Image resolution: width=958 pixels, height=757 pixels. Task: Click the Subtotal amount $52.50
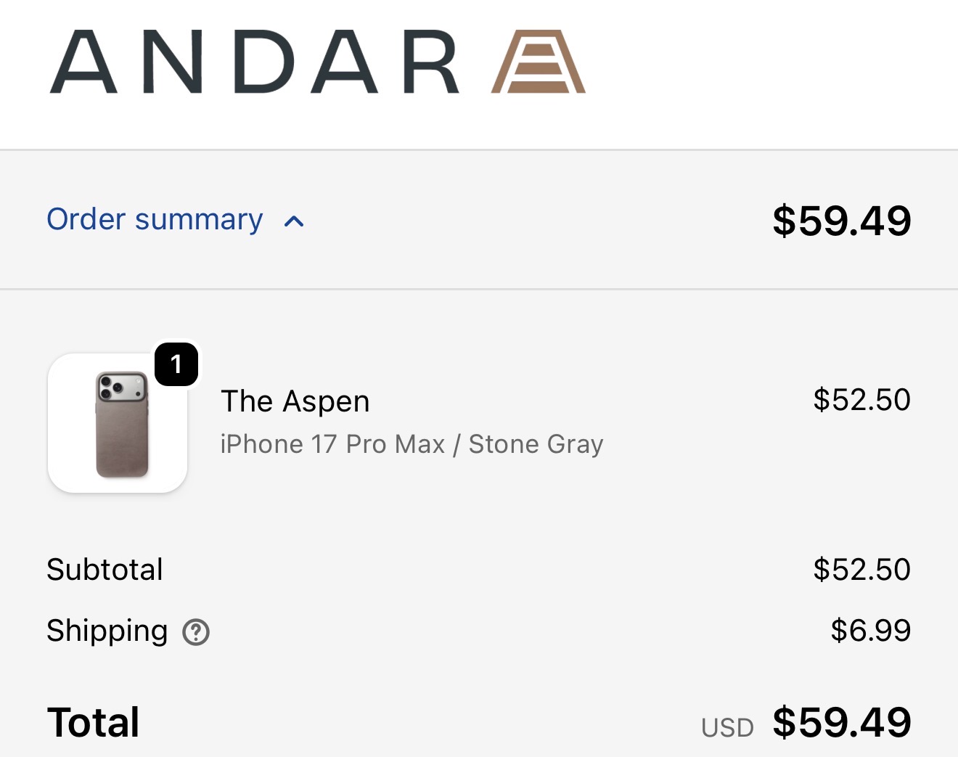coord(861,570)
